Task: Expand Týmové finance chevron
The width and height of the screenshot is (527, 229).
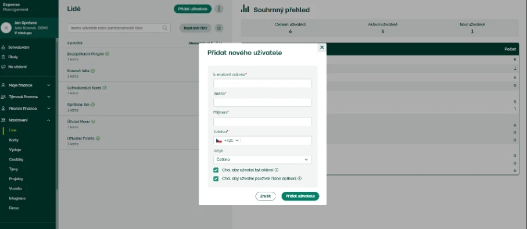Action: click(x=49, y=97)
